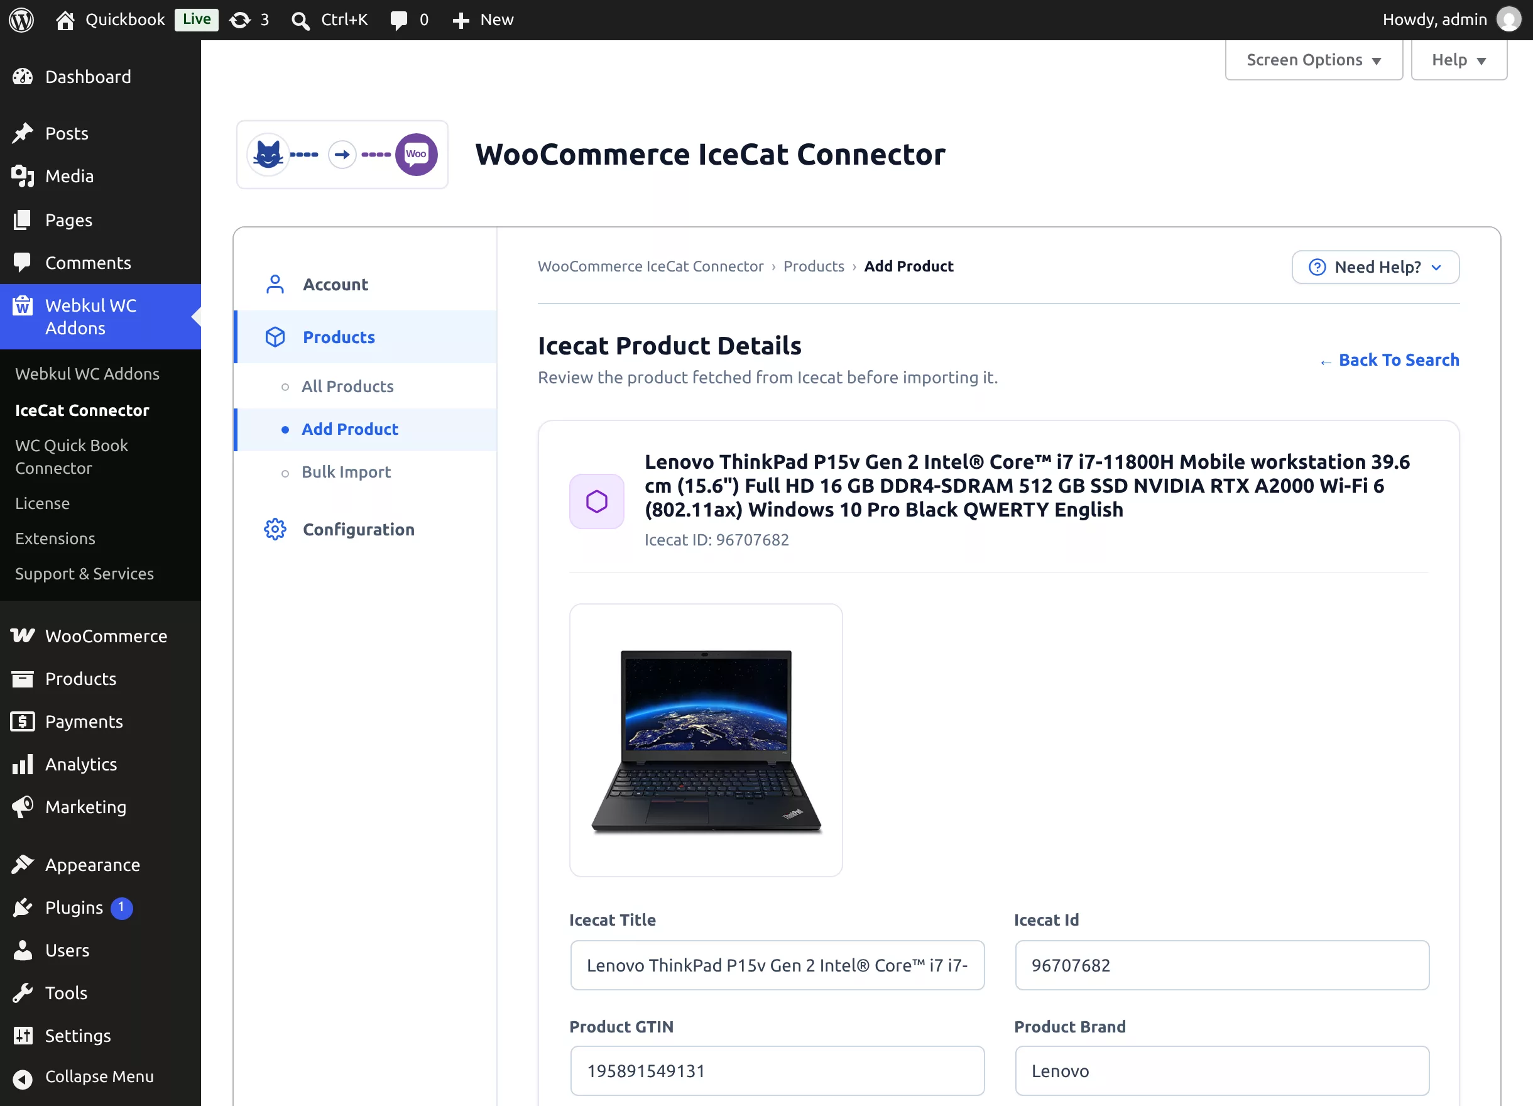Screen dimensions: 1533x1106
Task: Click the Settings sliders icon
Action: click(x=23, y=1035)
